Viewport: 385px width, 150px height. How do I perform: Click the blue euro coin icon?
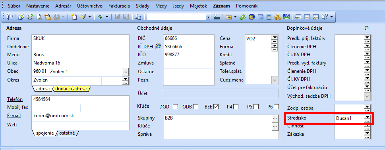click(252, 17)
